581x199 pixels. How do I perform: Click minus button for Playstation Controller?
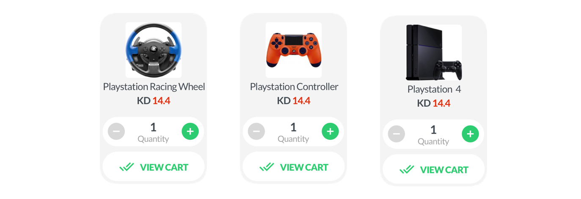(256, 131)
